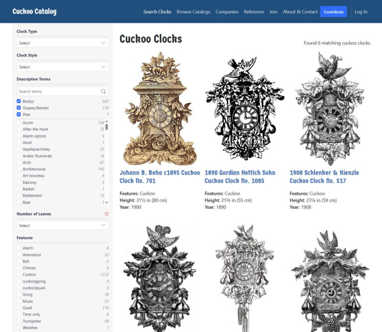Click the Log In link

(x=361, y=12)
